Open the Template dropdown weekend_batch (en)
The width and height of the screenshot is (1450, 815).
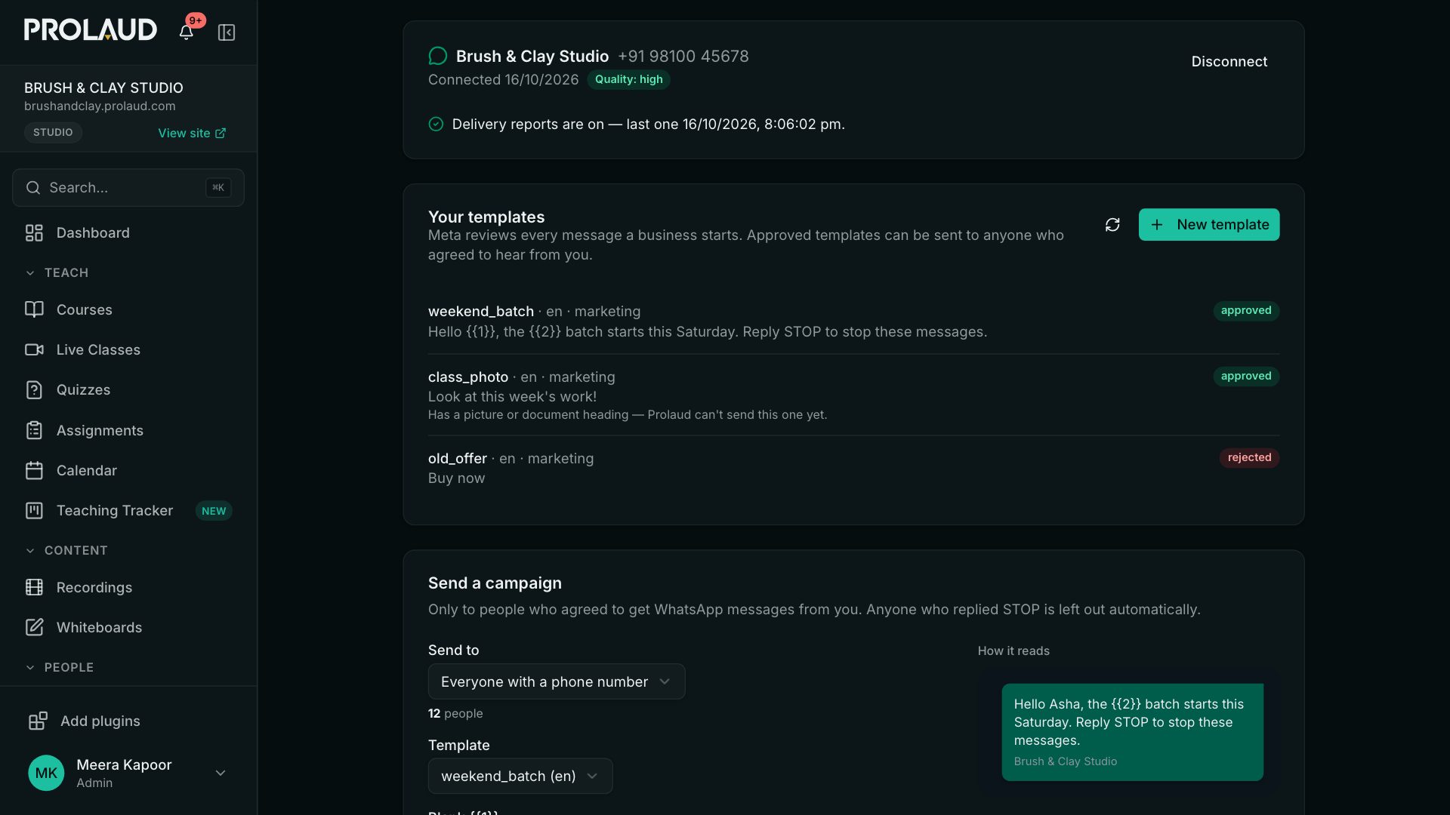(x=520, y=776)
